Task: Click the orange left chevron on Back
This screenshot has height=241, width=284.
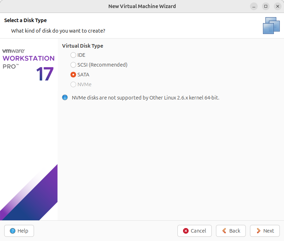Action: coord(224,231)
